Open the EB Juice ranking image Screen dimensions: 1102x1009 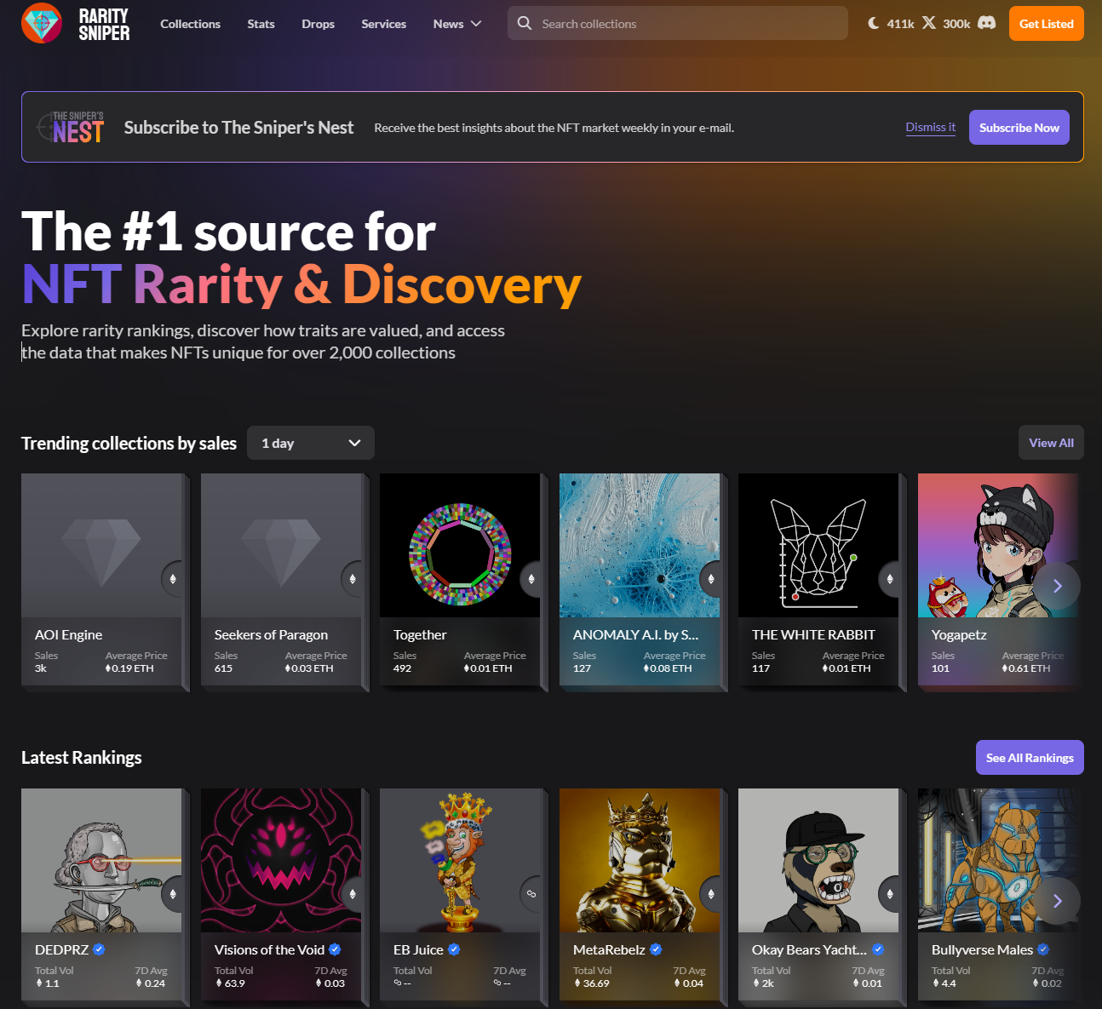pyautogui.click(x=460, y=861)
